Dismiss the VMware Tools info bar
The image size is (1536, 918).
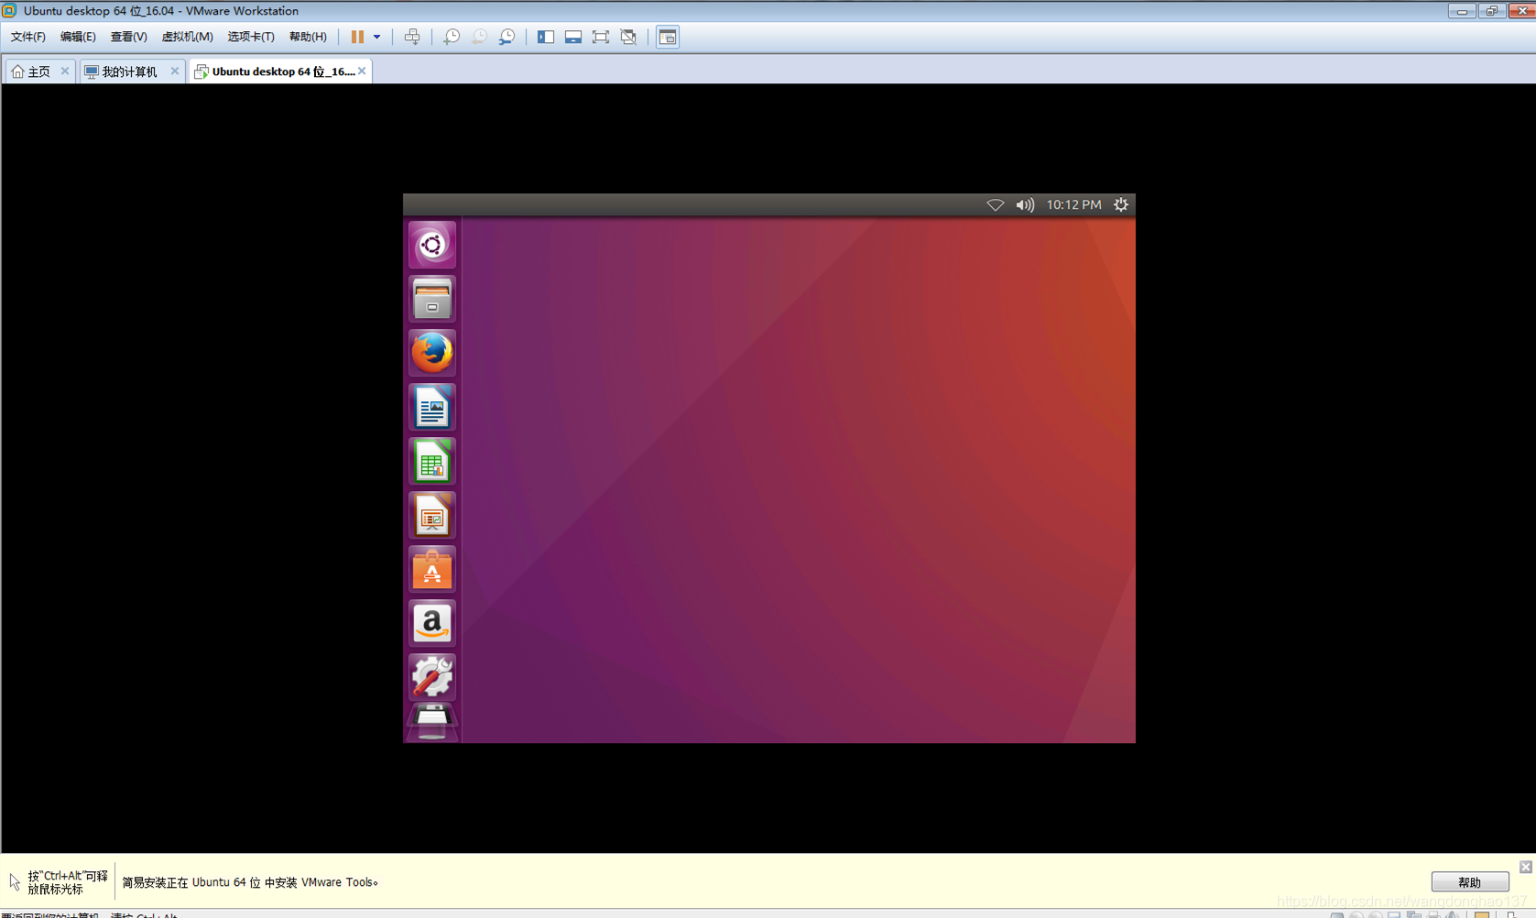tap(1526, 867)
